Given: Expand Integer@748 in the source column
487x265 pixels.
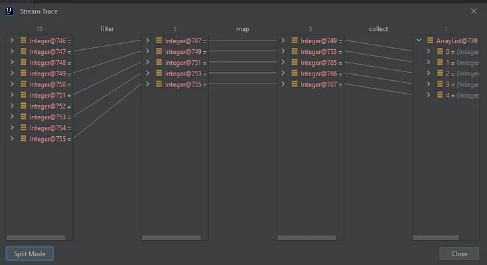Looking at the screenshot, I should coord(11,62).
